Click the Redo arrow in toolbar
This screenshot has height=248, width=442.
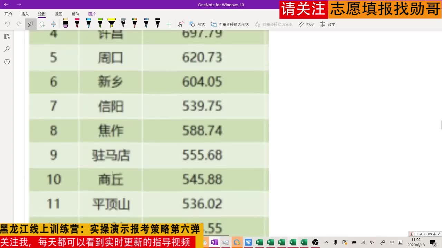click(x=19, y=24)
